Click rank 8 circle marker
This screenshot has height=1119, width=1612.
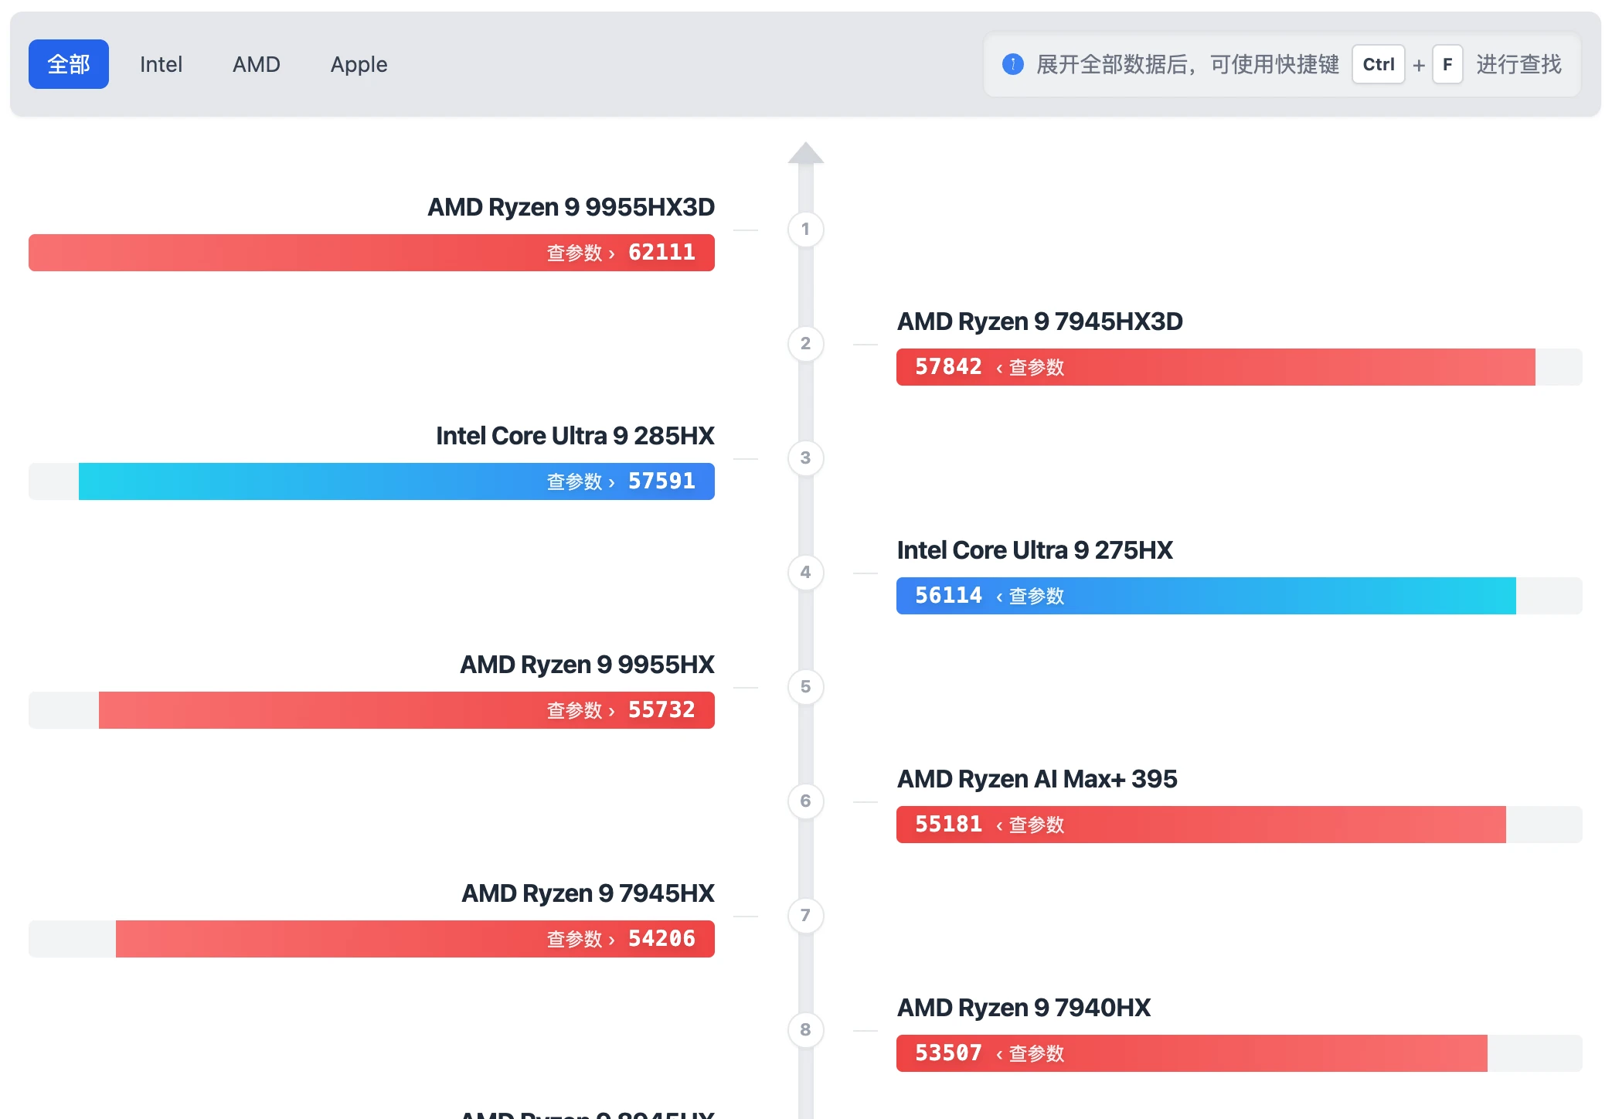pyautogui.click(x=805, y=1030)
